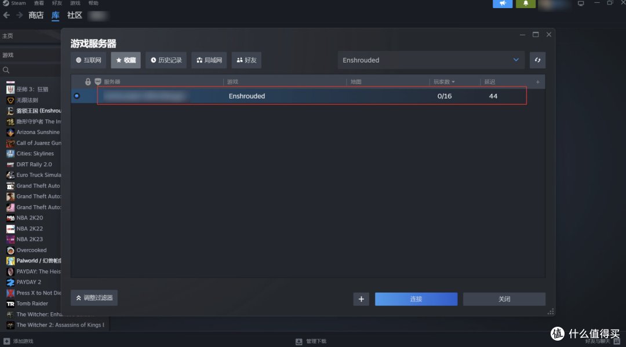Click the 0/16 player count cell
Screen dimensions: 626x347
[445, 96]
